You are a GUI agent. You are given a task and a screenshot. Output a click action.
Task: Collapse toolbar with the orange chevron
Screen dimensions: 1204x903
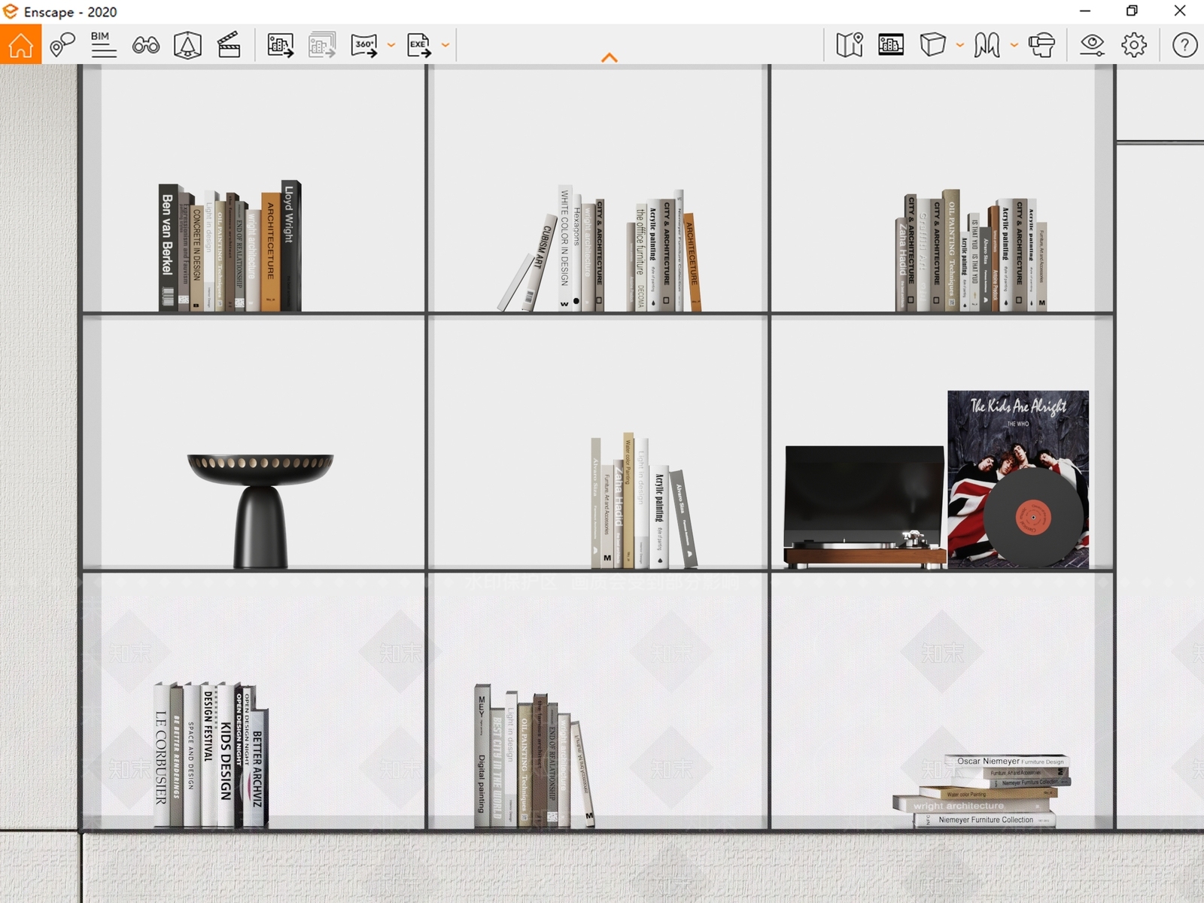(610, 57)
